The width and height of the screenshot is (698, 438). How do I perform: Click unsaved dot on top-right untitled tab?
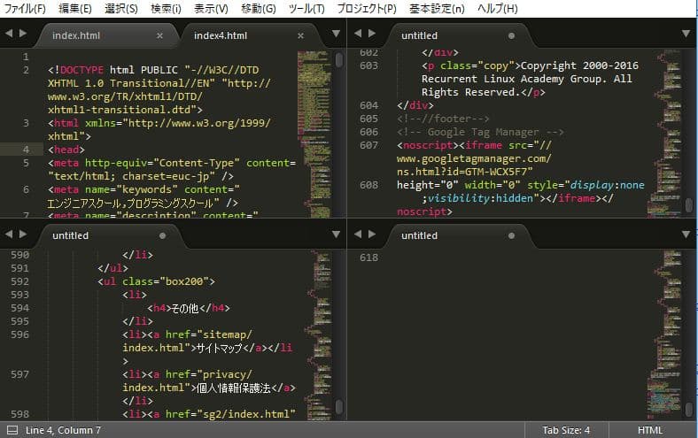[x=511, y=36]
